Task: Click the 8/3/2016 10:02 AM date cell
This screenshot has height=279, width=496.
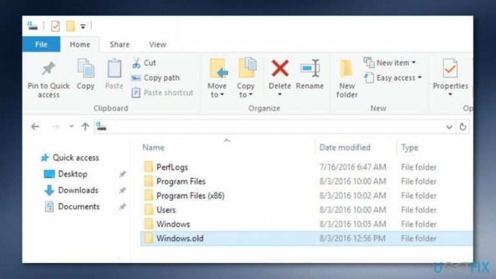Action: [x=353, y=196]
